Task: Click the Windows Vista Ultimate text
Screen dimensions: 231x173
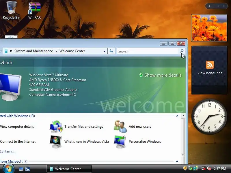Action: click(49, 75)
